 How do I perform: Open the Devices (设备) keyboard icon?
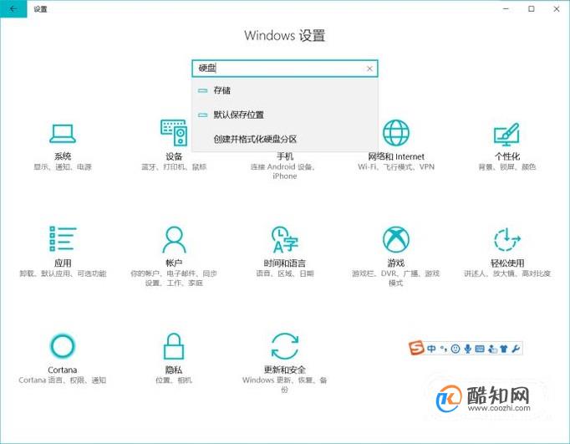(174, 133)
